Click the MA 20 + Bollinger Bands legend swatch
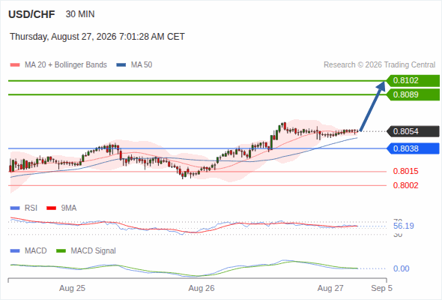 [x=15, y=65]
